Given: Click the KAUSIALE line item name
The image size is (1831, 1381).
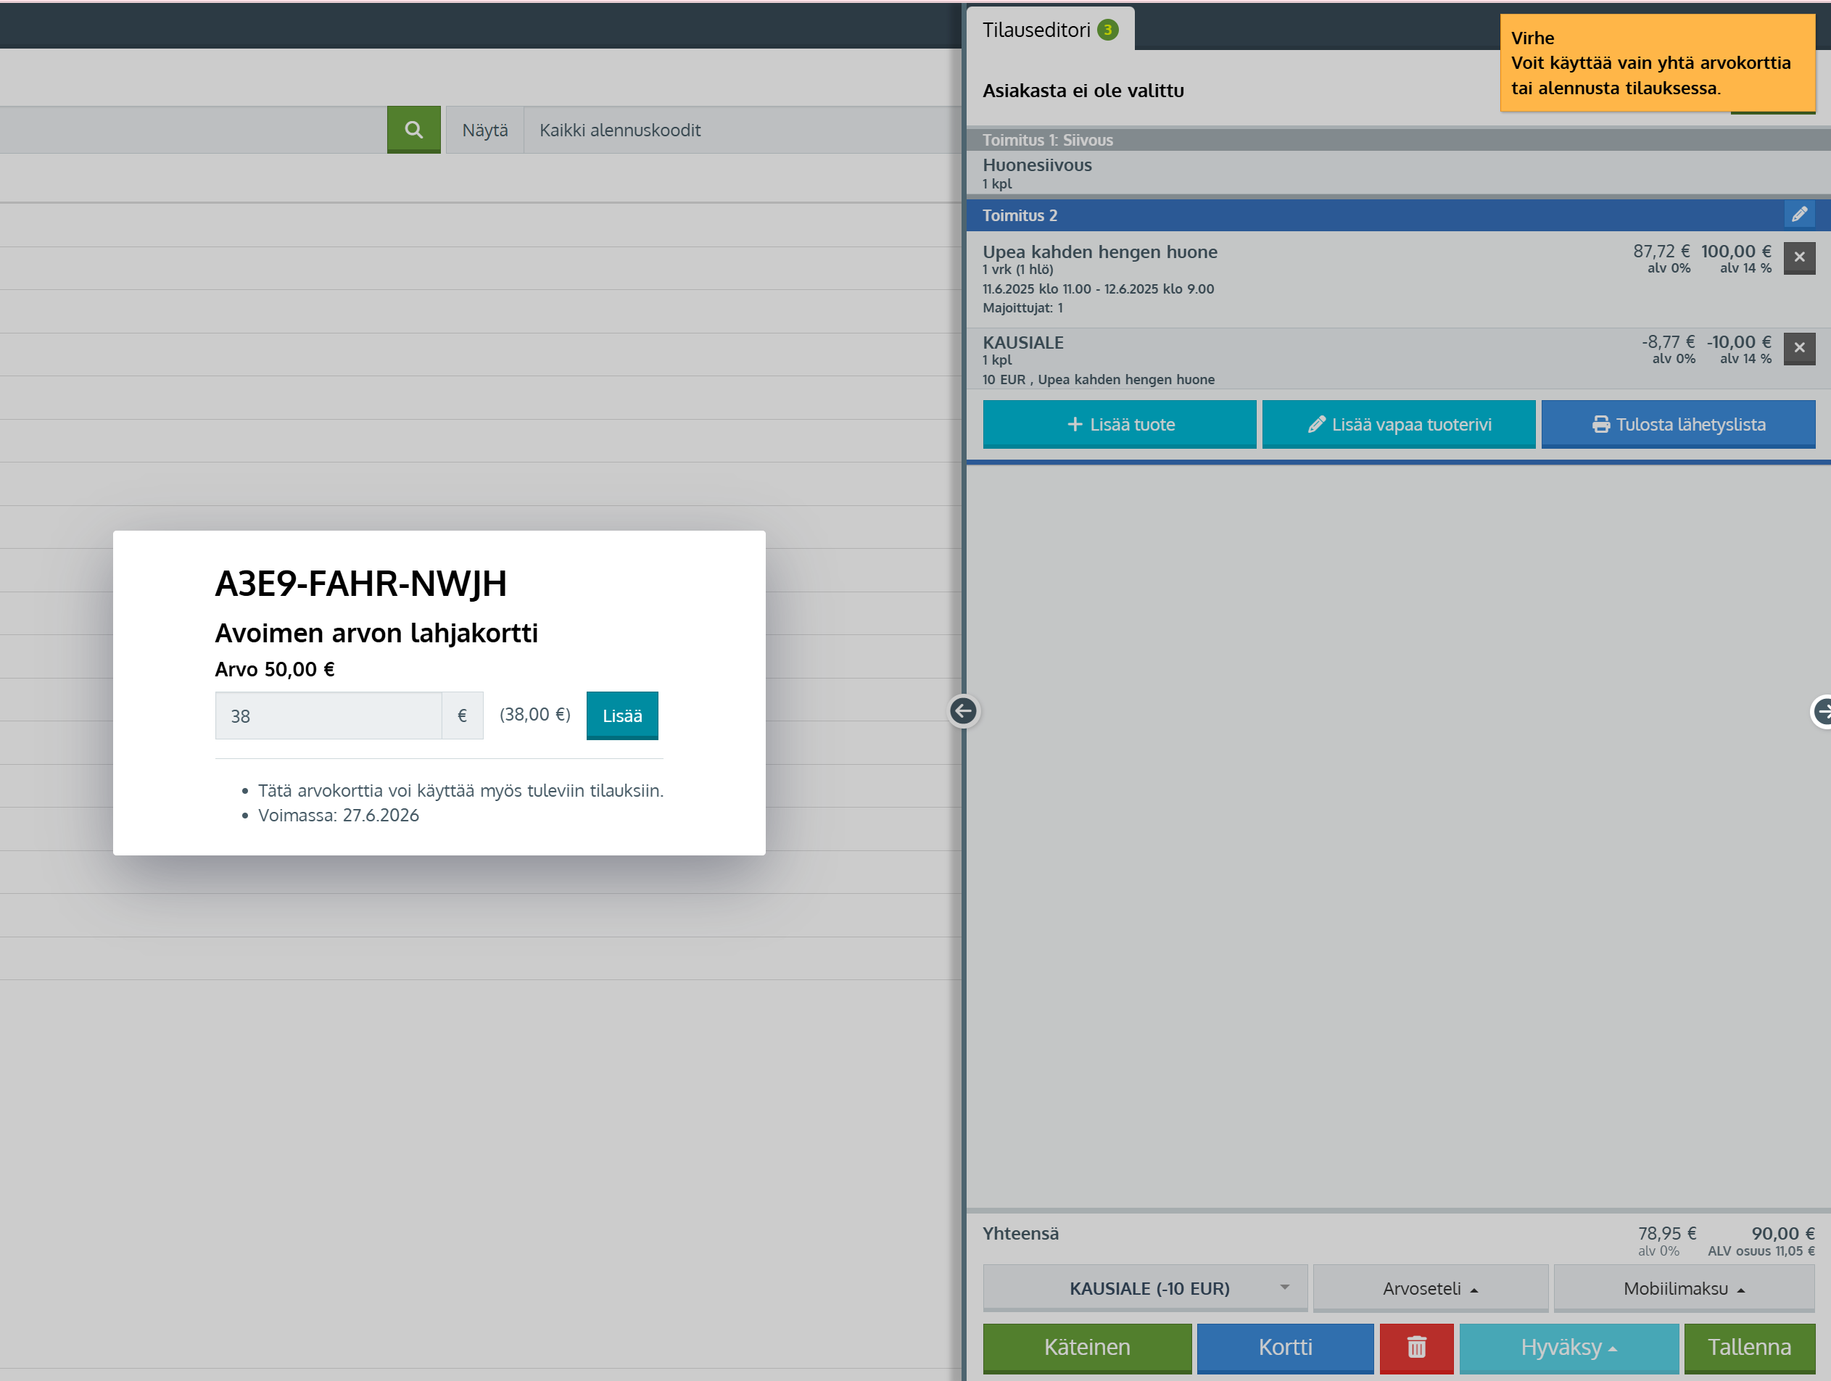Looking at the screenshot, I should [x=1022, y=343].
